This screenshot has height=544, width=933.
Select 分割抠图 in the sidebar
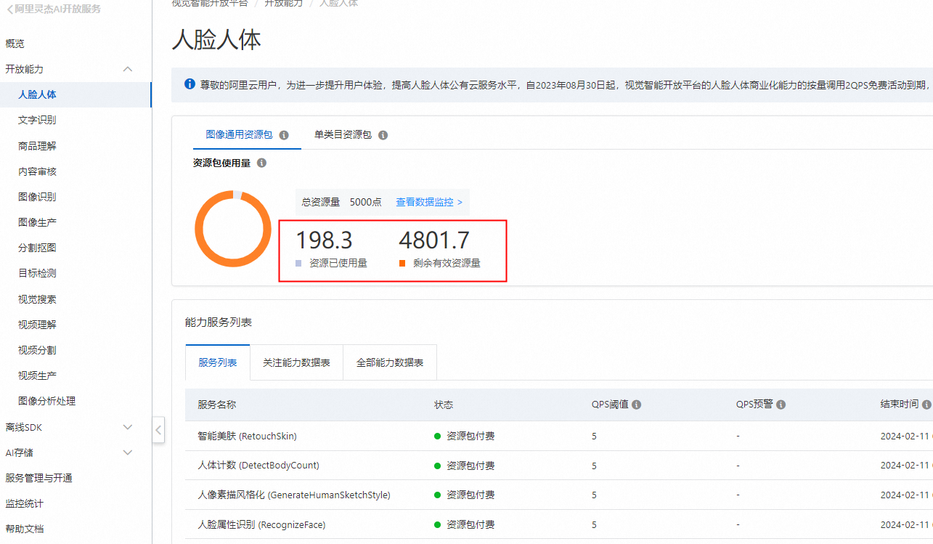pos(37,248)
